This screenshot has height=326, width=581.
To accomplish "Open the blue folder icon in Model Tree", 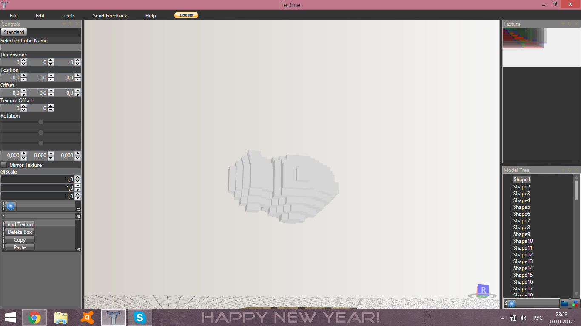I will point(564,304).
